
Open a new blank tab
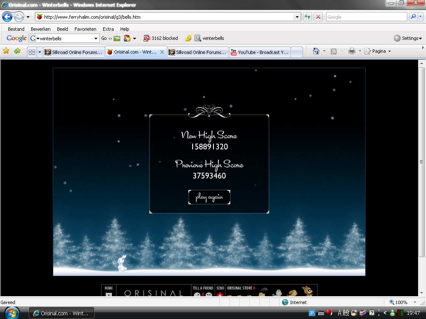tap(297, 52)
